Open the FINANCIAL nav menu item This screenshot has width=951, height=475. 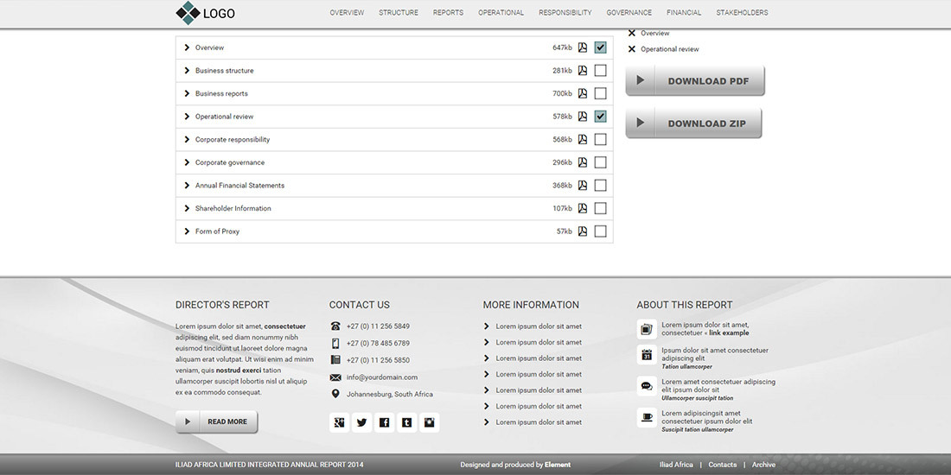click(684, 13)
